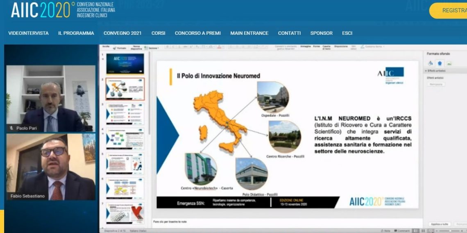Click the Ospedale - Pozzilli photo on slide
Screen dimensions: 467x233
click(273, 97)
